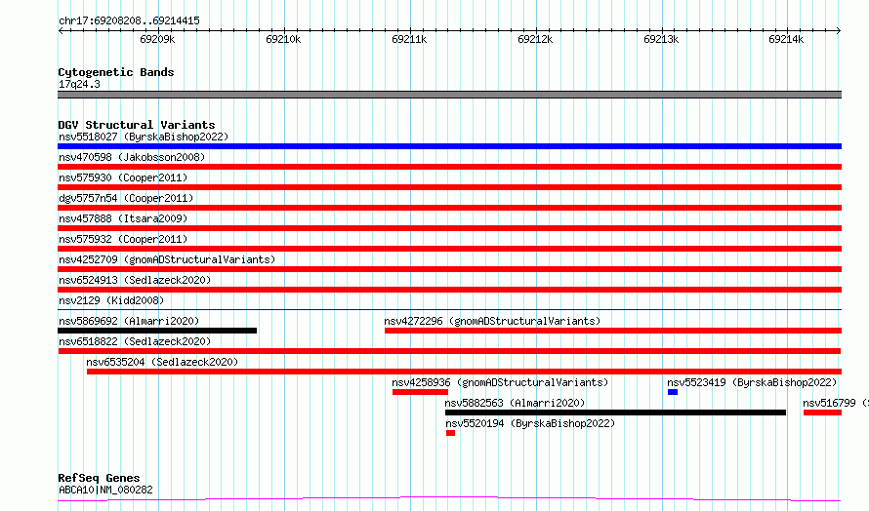
Task: Click the blue nsv5518027 variant bar
Action: click(449, 146)
